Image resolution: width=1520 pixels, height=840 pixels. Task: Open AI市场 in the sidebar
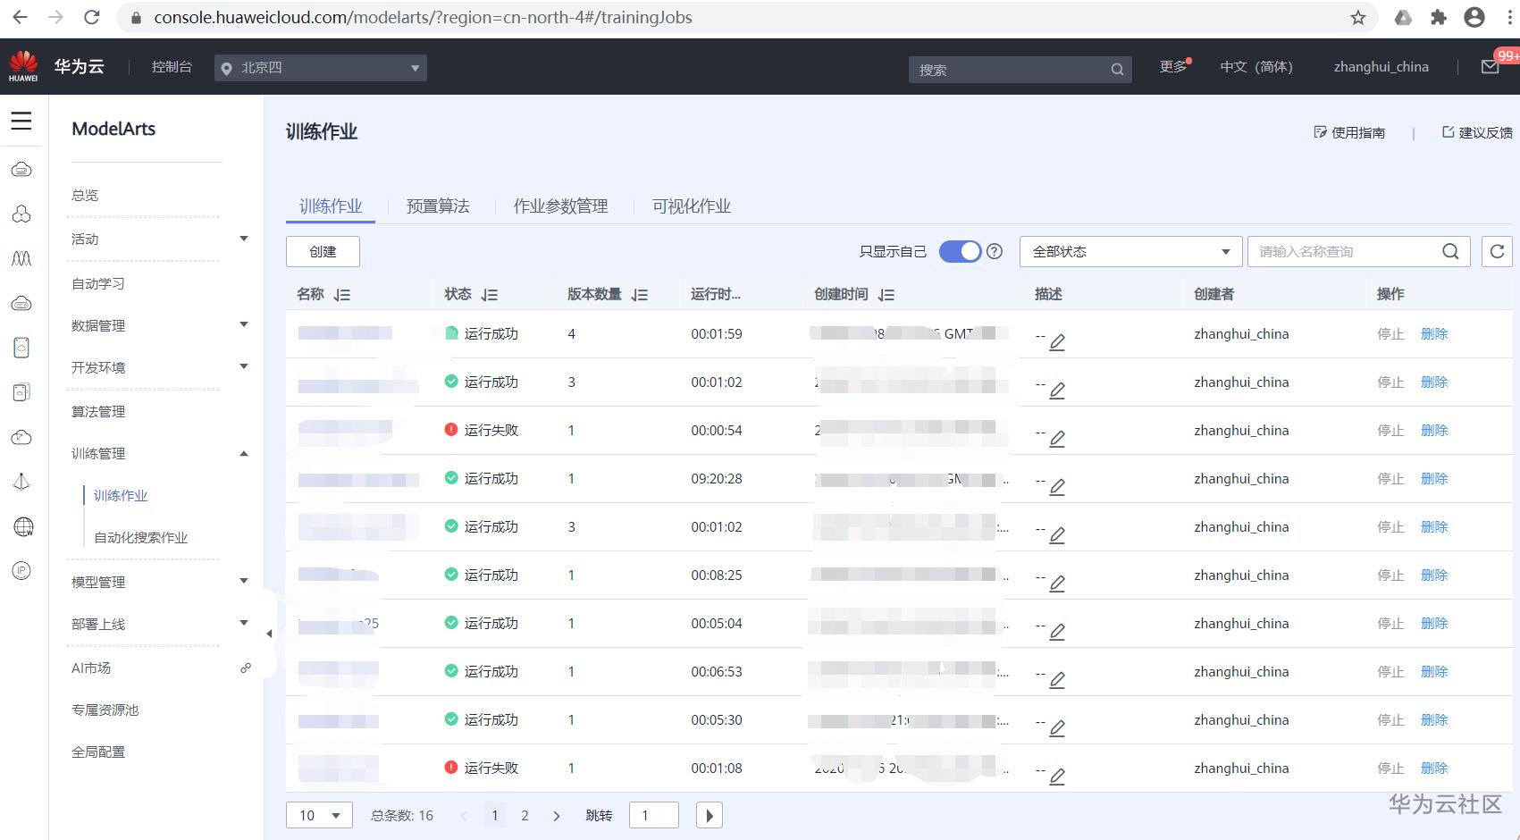(x=91, y=668)
